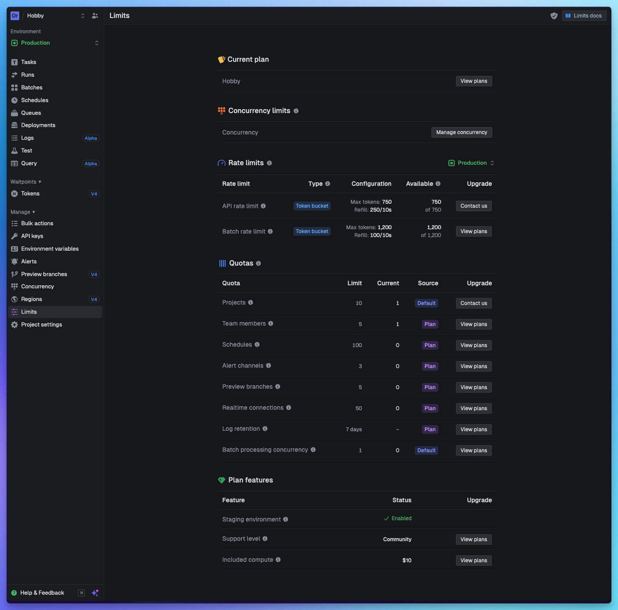
Task: Open Project settings from the sidebar
Action: 41,324
